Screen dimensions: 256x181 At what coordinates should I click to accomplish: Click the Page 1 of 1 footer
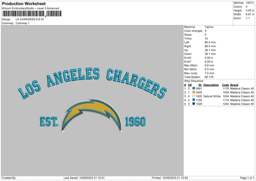245,178
